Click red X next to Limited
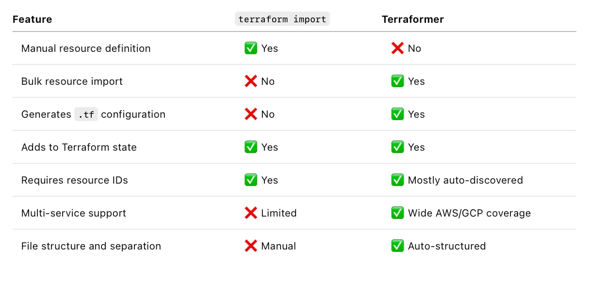The image size is (589, 281). (251, 213)
